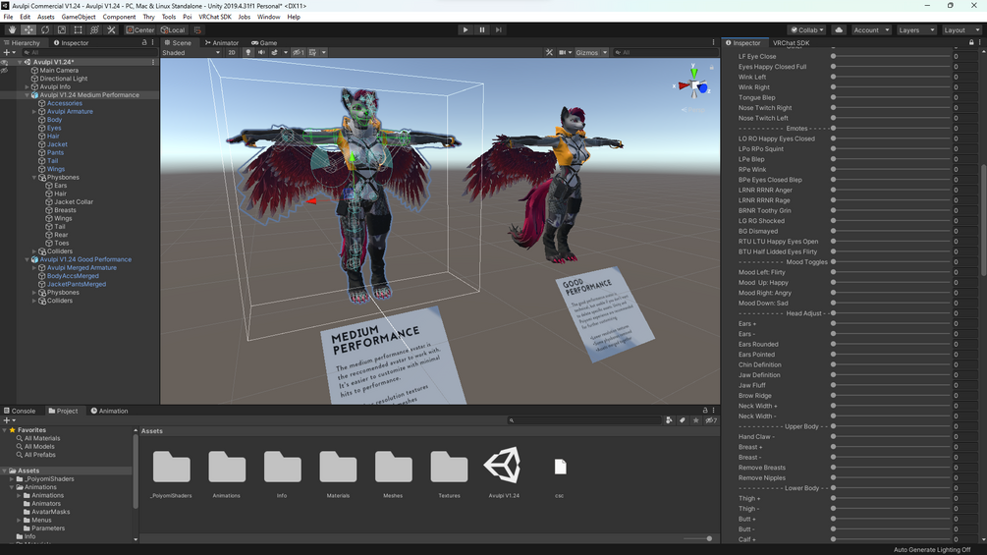Toggle grid snapping icon in main toolbar
The image size is (987, 555).
point(197,29)
